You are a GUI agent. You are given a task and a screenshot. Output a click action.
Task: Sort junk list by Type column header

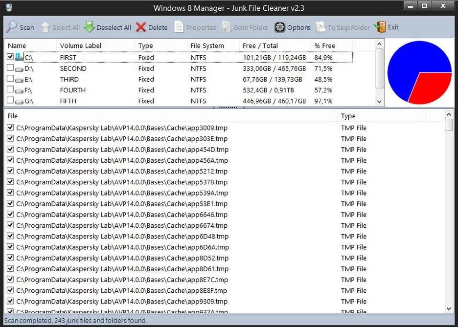382,116
